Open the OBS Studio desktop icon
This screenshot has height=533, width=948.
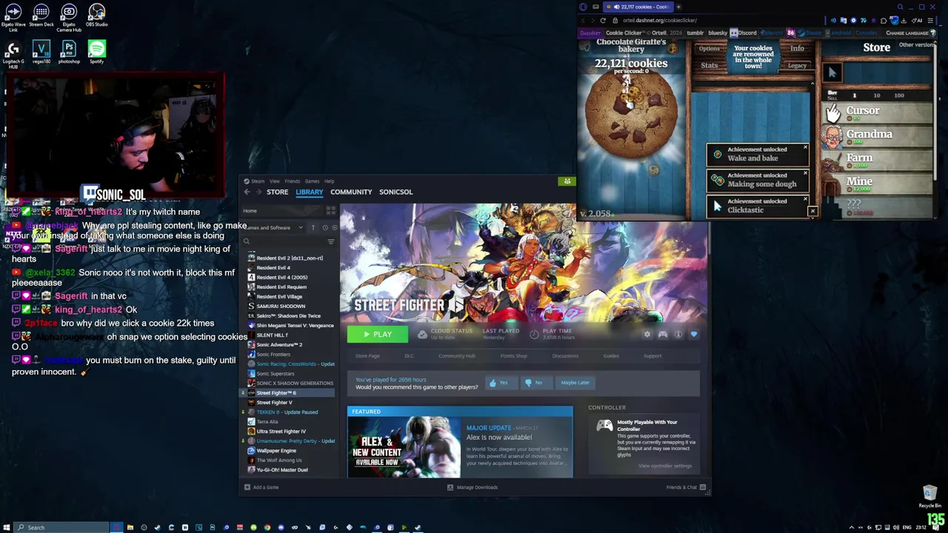(x=96, y=16)
